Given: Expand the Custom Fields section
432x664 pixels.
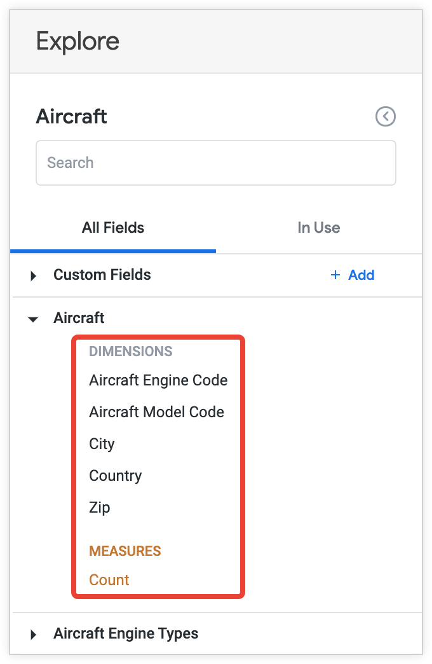Looking at the screenshot, I should click(34, 276).
